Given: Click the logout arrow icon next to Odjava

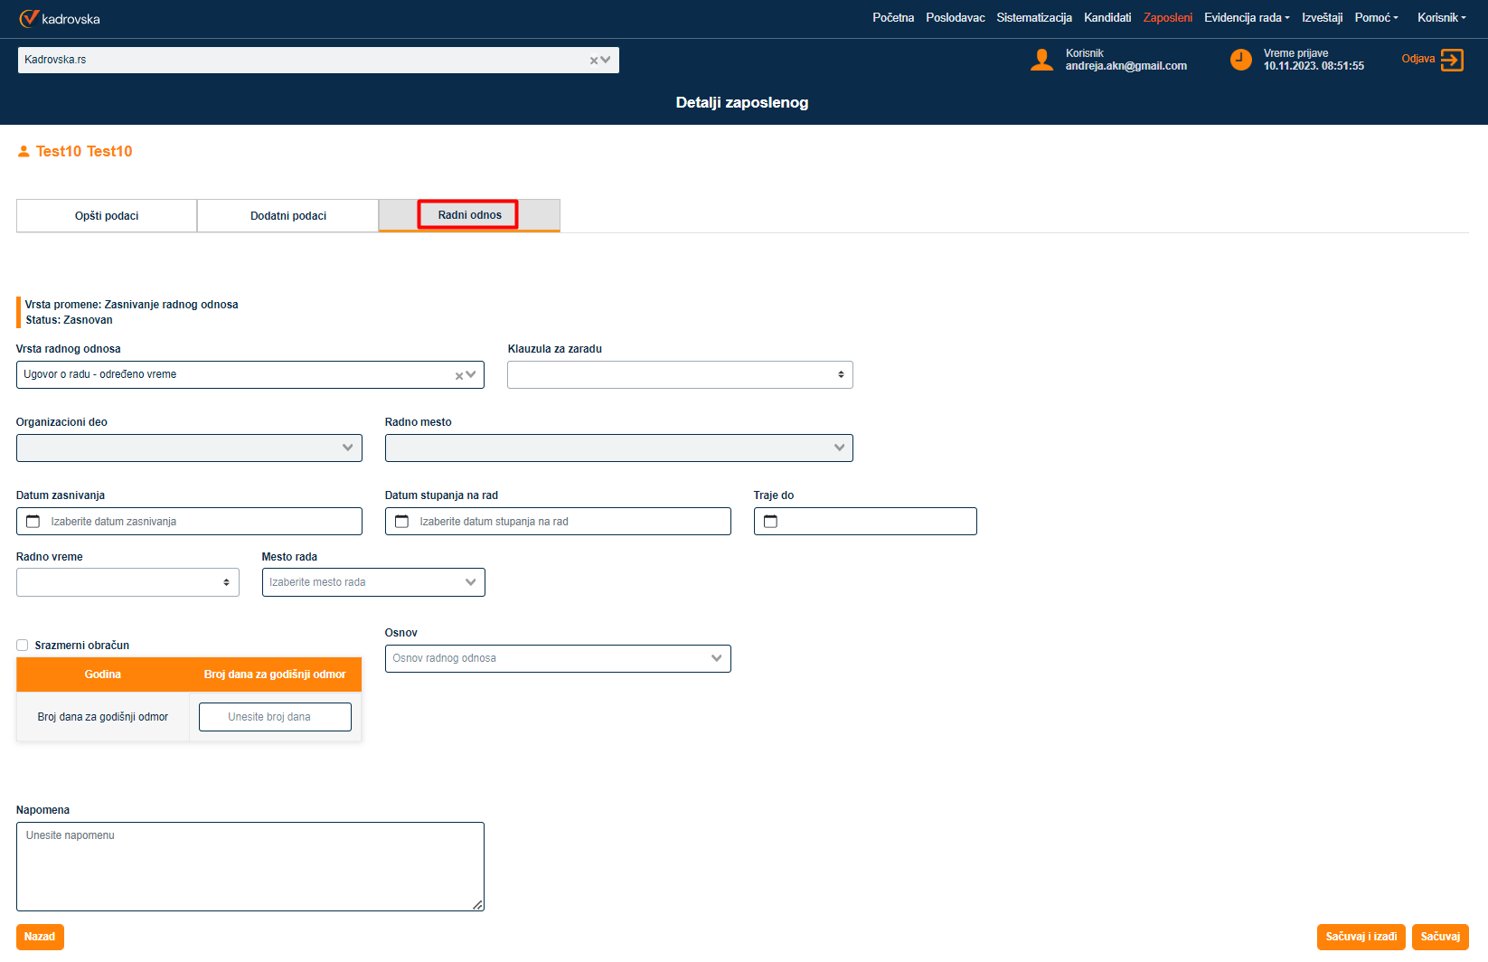Looking at the screenshot, I should click(x=1452, y=60).
